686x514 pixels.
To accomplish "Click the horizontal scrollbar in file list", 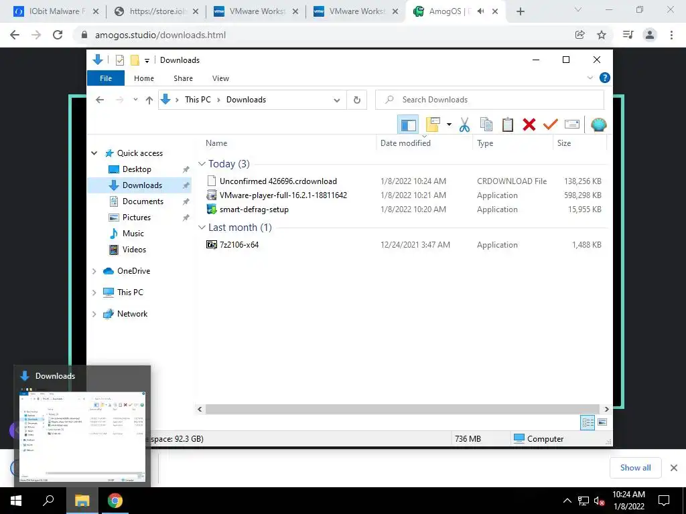I will (x=402, y=409).
